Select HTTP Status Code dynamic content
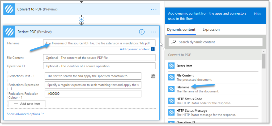Image resolution: width=272 pixels, height=126 pixels. (x=213, y=101)
